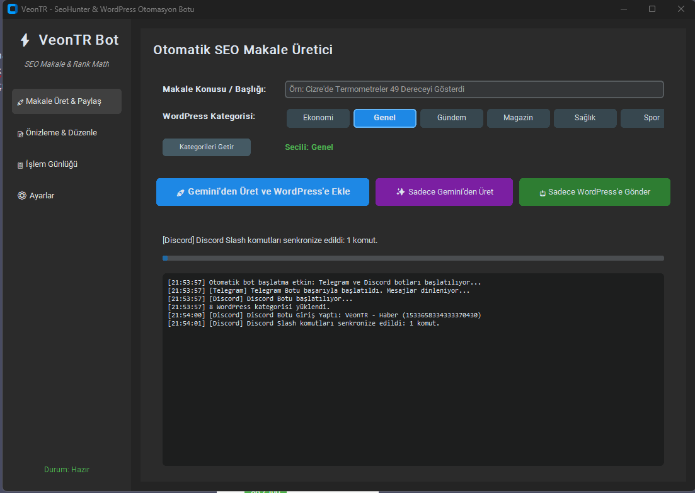Click the rocket icon beside Makale Üret & Paylaş

[20, 103]
